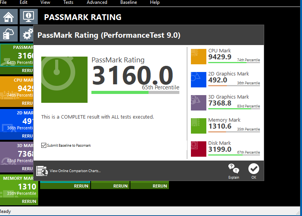Select the purple 3D Graphics Mark icon
Viewport: 302px width, 216px height.
(x=199, y=103)
